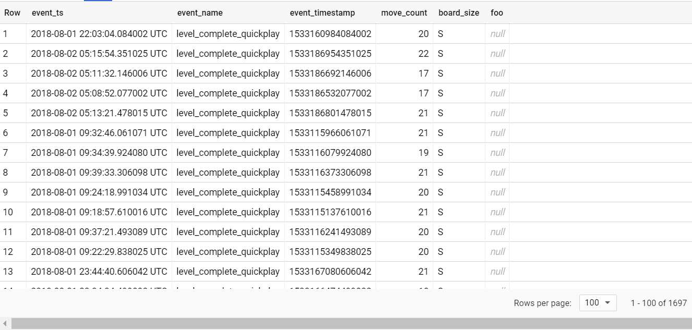Image resolution: width=692 pixels, height=330 pixels.
Task: Select the move_count value in row 3
Action: coord(423,74)
